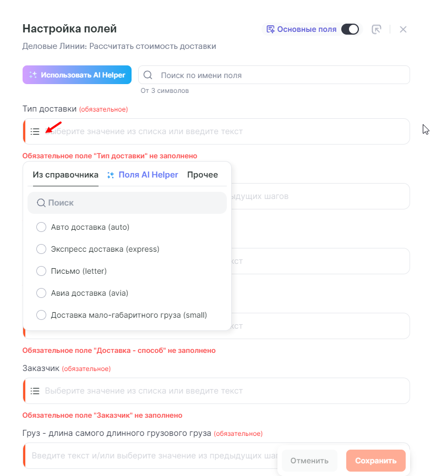Viewport: 431px width, 476px height.
Task: Select the Авиа доставка (avia) option
Action: click(41, 293)
